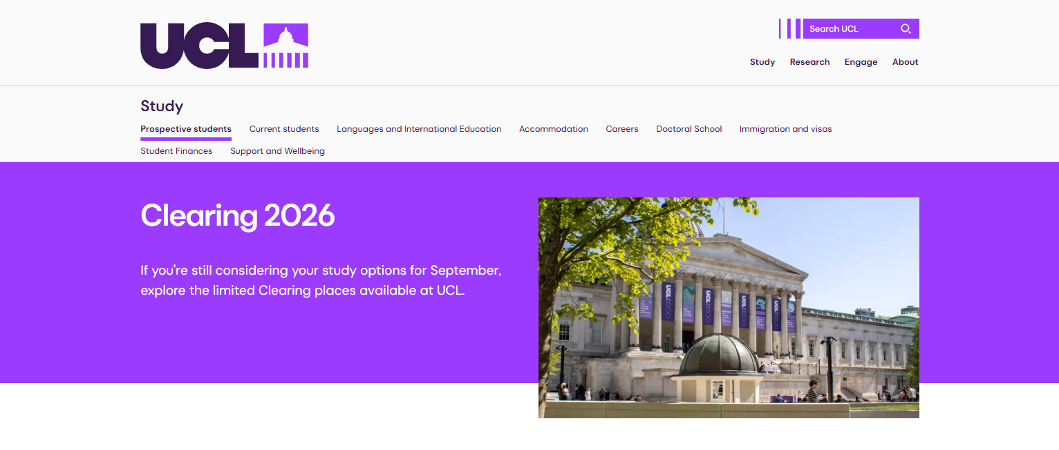Open the Research top menu

809,62
